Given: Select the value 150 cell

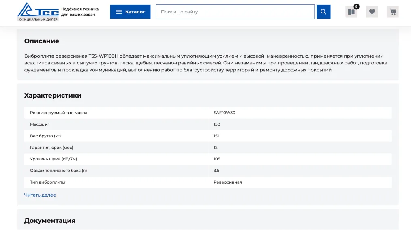Looking at the screenshot, I should [300, 124].
